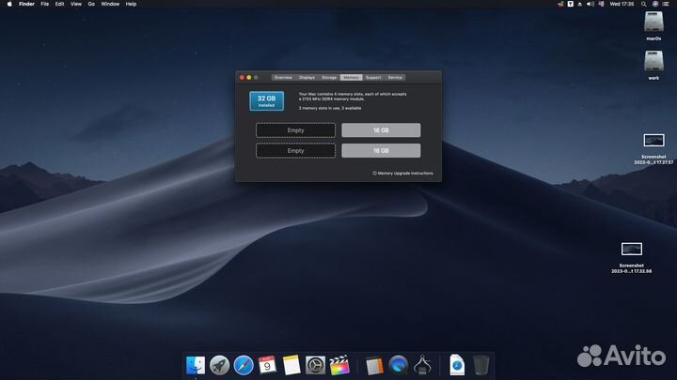Image resolution: width=677 pixels, height=380 pixels.
Task: Launch Launchpad rocket icon in Dock
Action: coord(219,365)
